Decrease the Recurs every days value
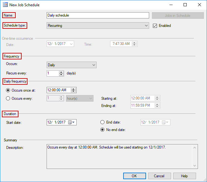Image resolution: width=207 pixels, height=182 pixels. (x=61, y=75)
